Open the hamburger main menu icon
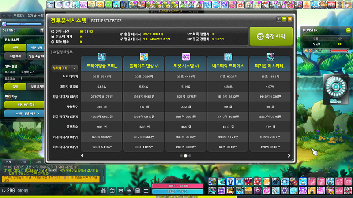The width and height of the screenshot is (353, 198). tap(146, 191)
